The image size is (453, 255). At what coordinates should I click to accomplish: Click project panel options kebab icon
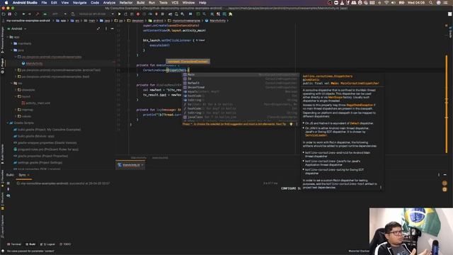pos(106,28)
